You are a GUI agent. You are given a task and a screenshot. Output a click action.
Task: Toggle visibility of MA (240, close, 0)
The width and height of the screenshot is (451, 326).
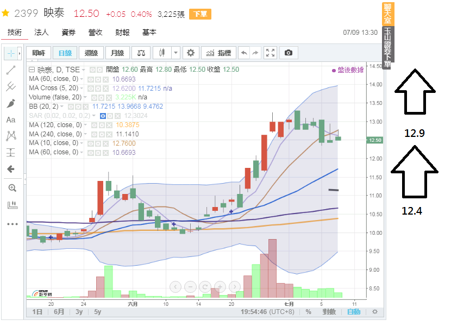(94, 134)
